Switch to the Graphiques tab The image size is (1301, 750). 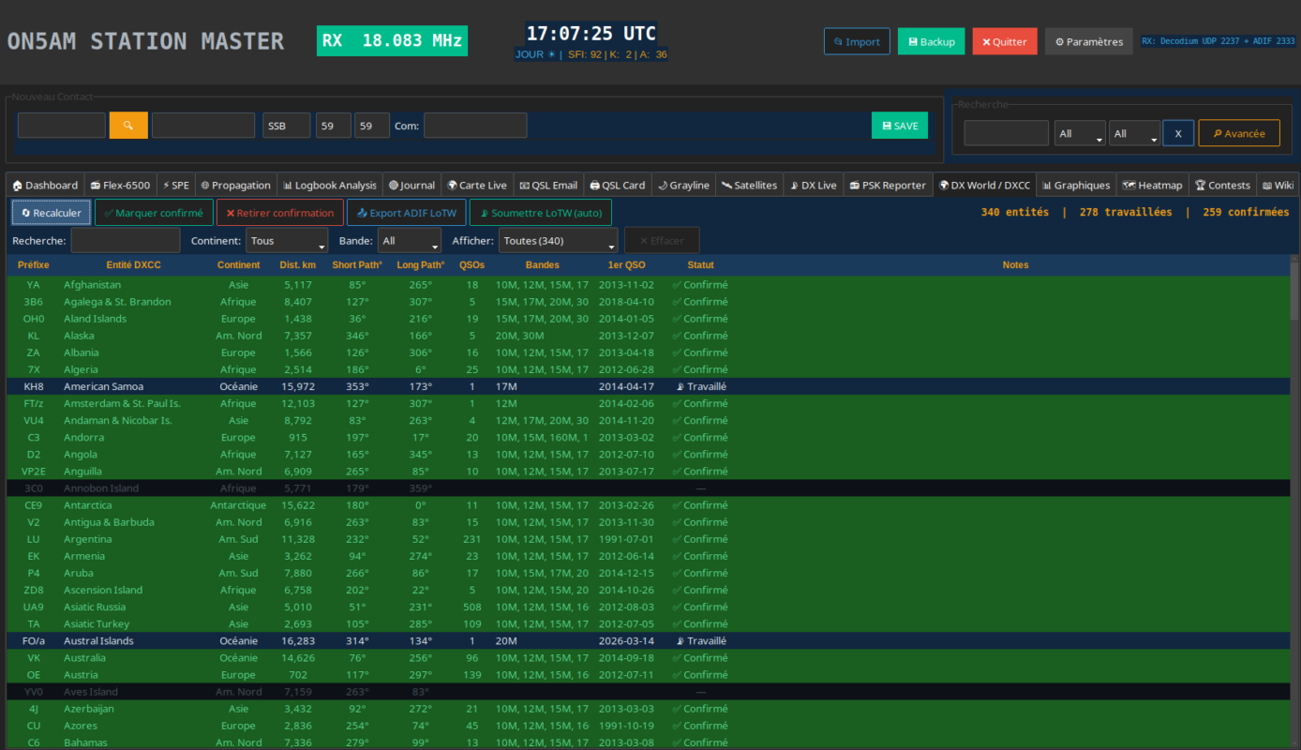point(1076,186)
